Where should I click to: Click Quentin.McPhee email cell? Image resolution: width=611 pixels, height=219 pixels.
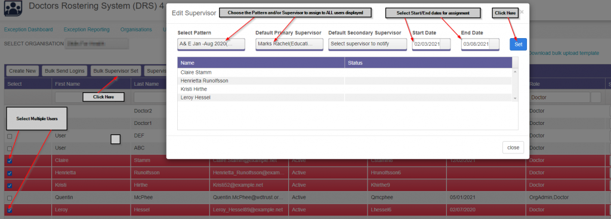[x=249, y=197]
